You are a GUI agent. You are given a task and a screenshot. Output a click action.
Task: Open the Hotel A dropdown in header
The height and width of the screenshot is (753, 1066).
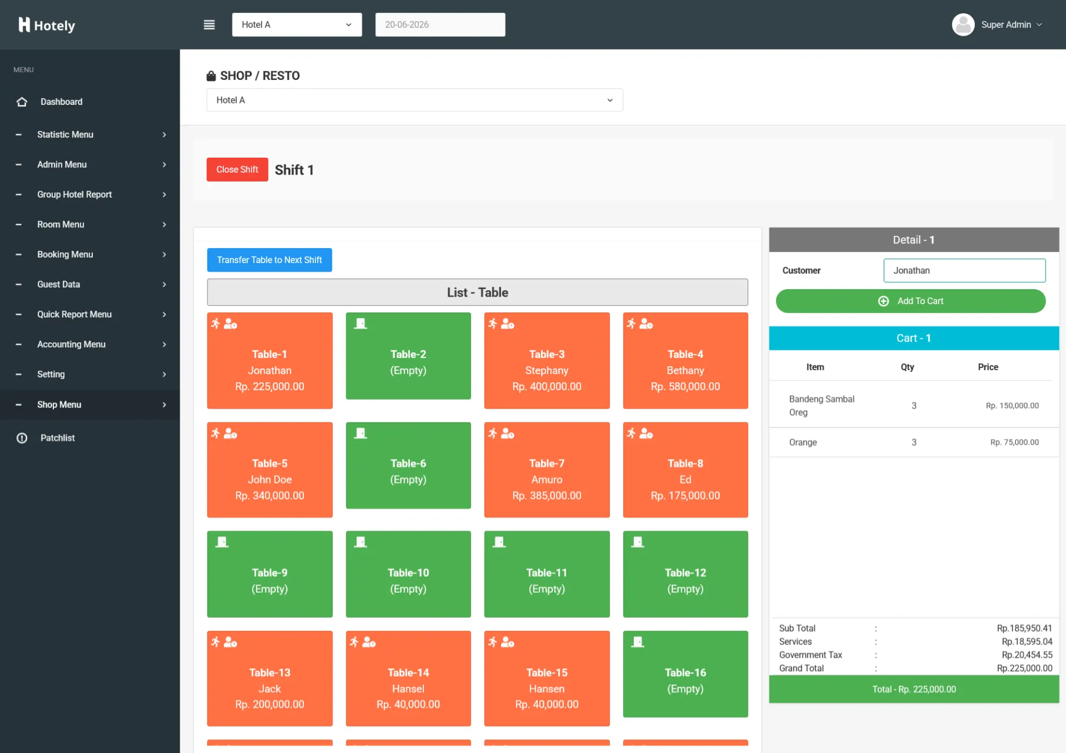(x=297, y=24)
